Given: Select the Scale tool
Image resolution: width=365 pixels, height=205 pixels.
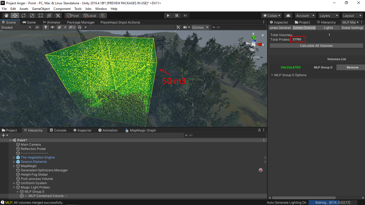Looking at the screenshot, I should point(32,16).
